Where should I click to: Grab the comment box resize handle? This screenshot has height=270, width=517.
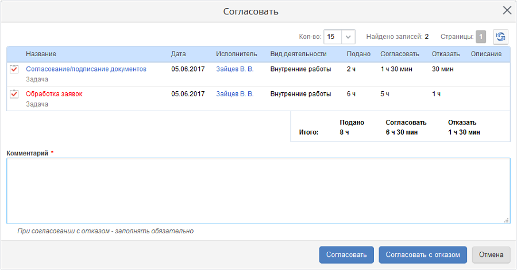507,220
